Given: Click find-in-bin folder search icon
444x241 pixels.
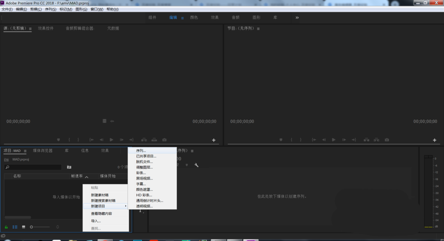Looking at the screenshot, I should [69, 167].
